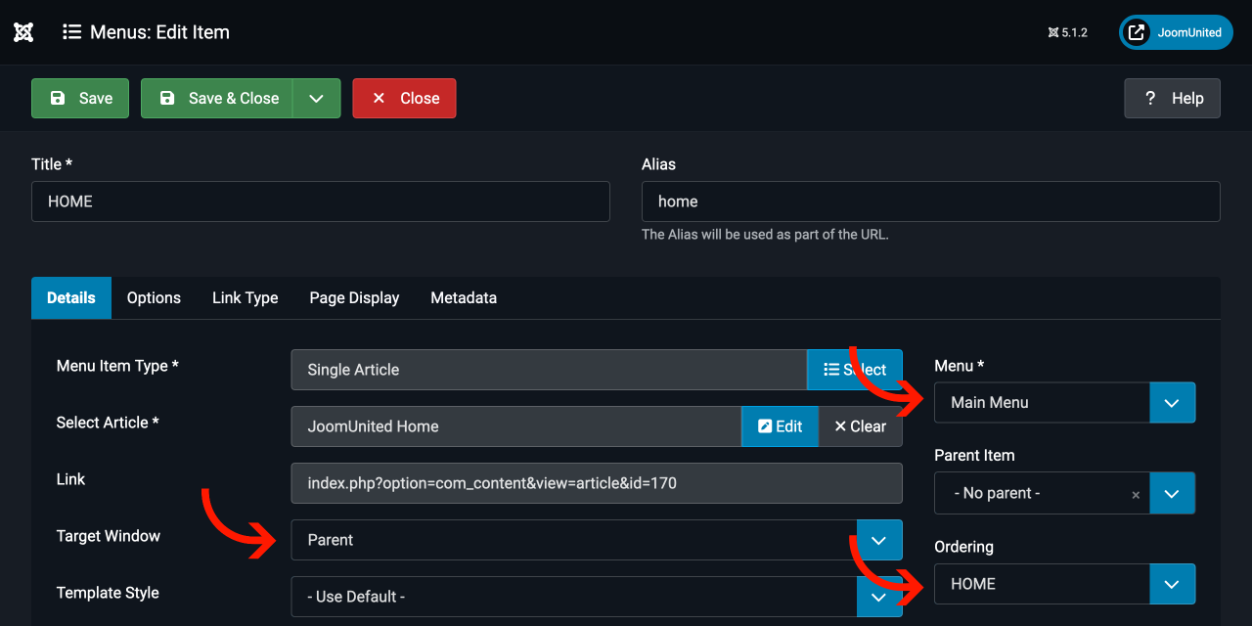Click the Joomla 5.1.2 version indicator
The image size is (1252, 626).
tap(1067, 32)
